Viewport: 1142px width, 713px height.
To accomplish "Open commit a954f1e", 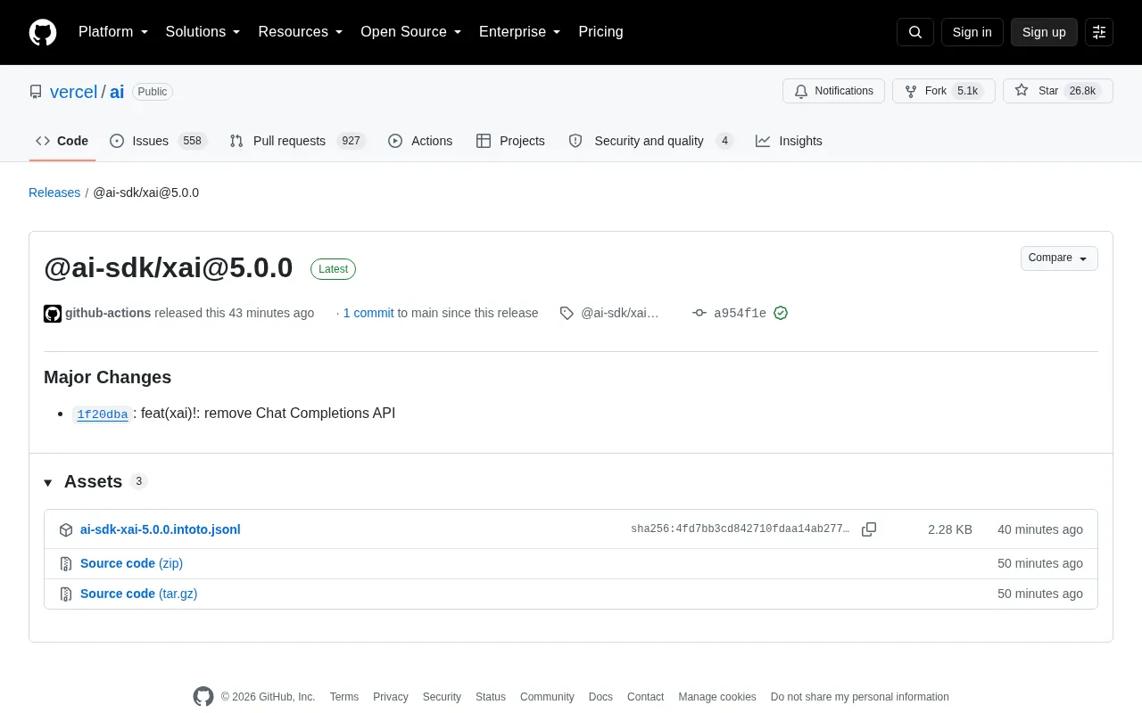I will pos(740,313).
